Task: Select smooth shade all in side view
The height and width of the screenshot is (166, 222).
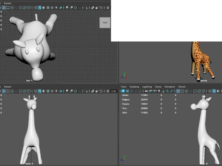Action: click(214, 91)
